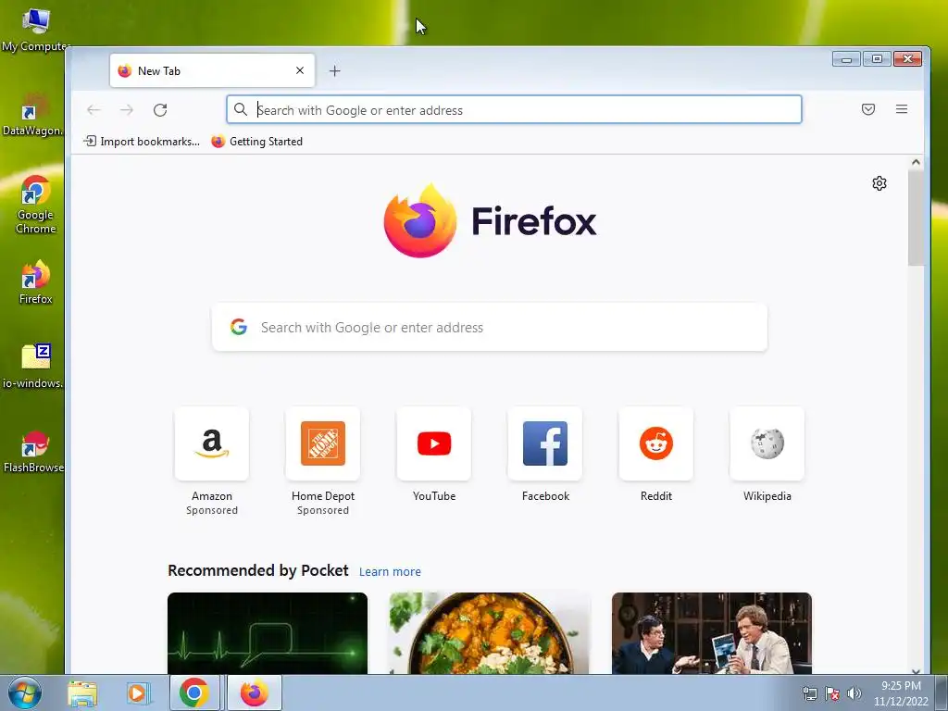948x711 pixels.
Task: Open the Pocket story with green heartbeat image
Action: tap(268, 633)
